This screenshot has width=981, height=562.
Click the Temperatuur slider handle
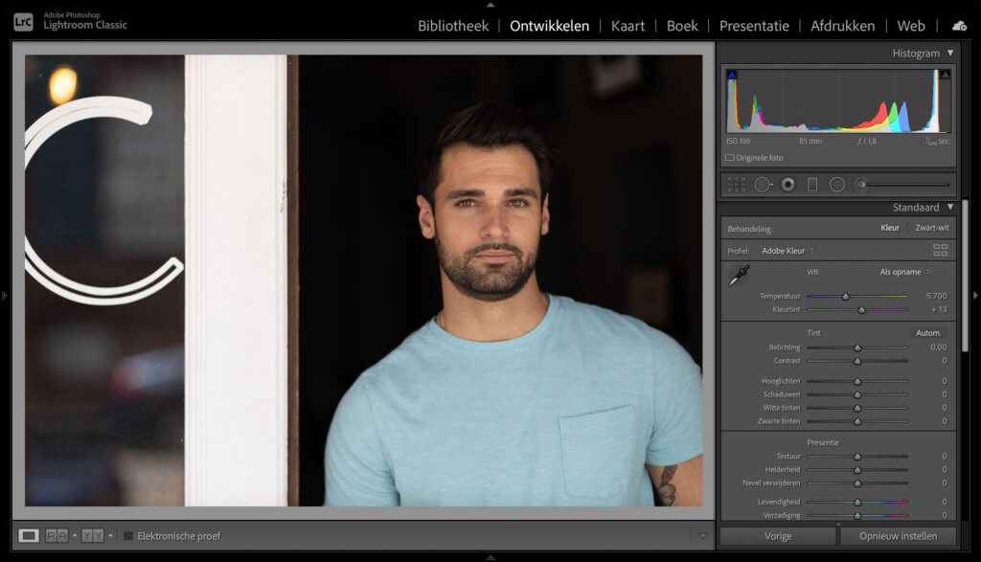[x=845, y=296]
